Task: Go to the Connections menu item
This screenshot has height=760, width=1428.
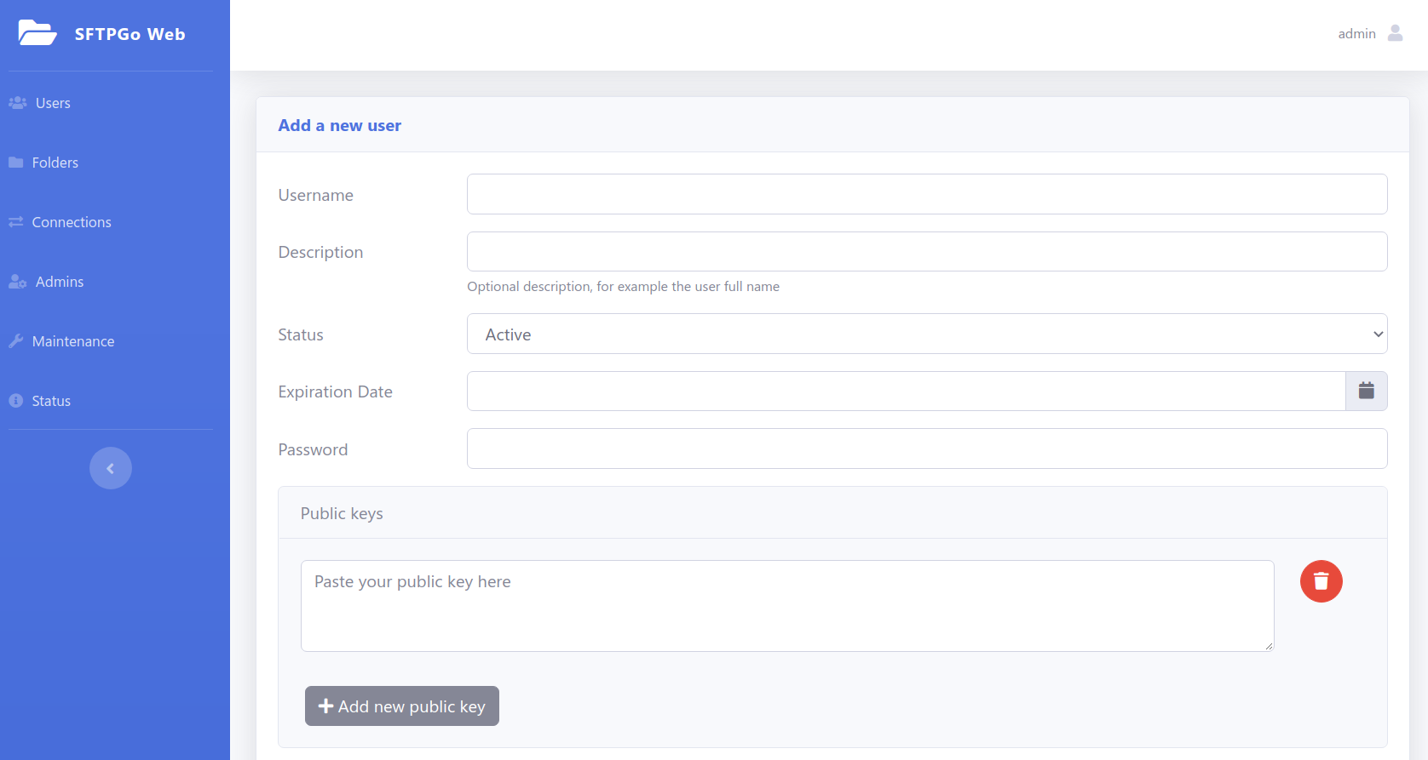Action: (x=72, y=222)
